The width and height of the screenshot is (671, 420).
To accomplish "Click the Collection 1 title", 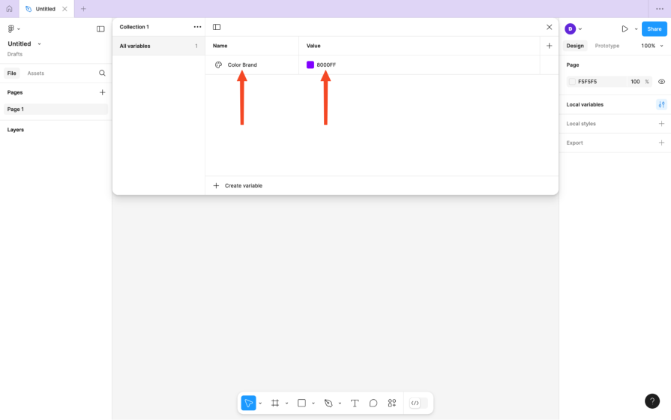I will (x=134, y=27).
